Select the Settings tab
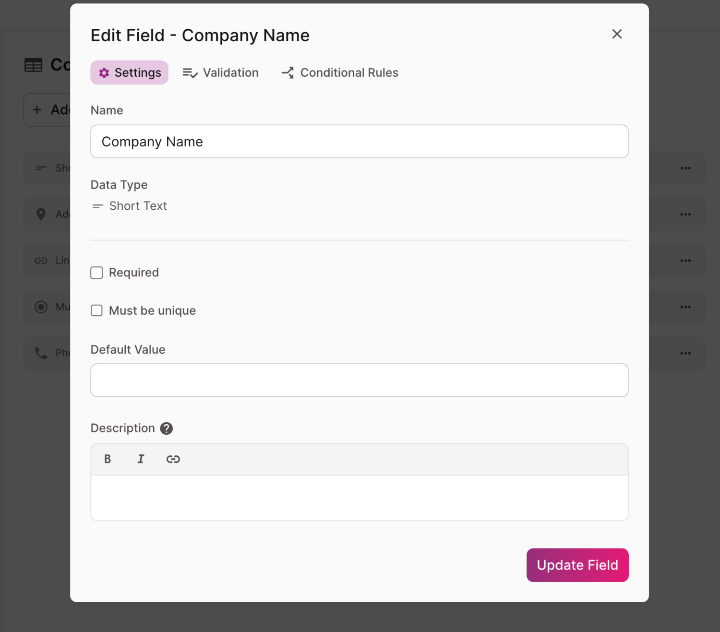720x632 pixels. [x=130, y=73]
